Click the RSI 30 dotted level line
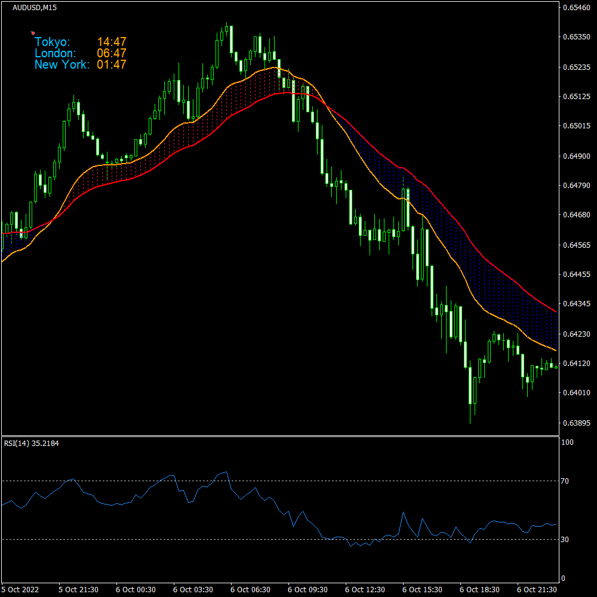This screenshot has width=597, height=597. click(280, 539)
